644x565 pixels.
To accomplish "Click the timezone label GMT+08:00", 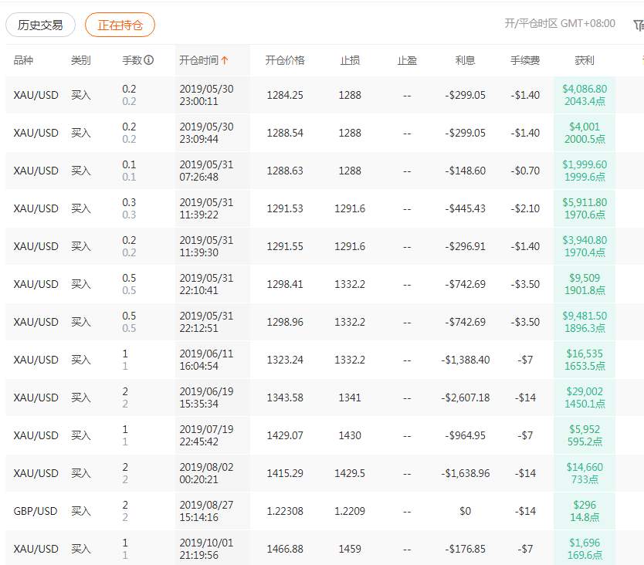I will [588, 23].
